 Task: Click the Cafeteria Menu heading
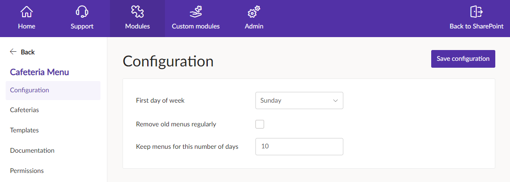point(39,72)
